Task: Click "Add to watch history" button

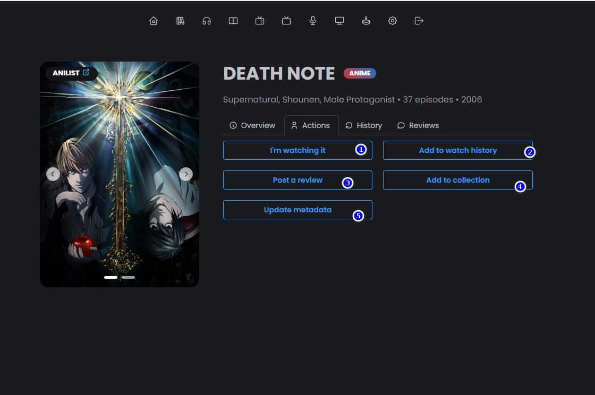Action: 457,150
